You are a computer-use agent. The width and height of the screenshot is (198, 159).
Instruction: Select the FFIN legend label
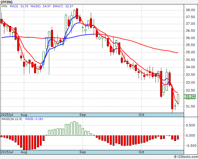click(x=4, y=6)
